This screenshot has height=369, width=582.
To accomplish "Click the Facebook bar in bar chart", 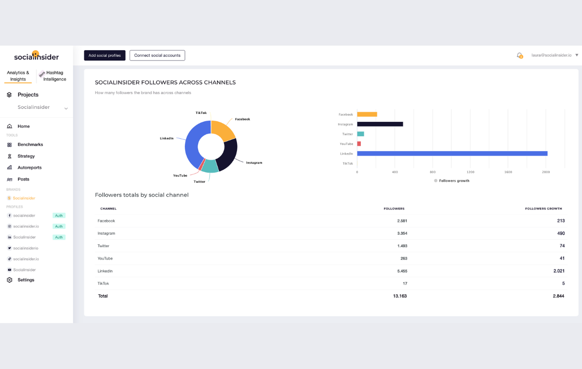I will [x=367, y=114].
